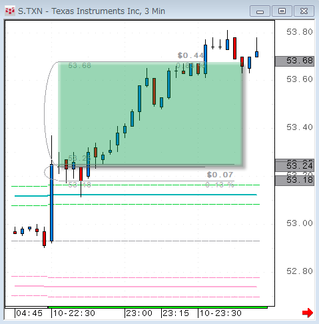This screenshot has height=324, width=319.
Task: Click the $0.44 range label
Action: click(x=190, y=55)
